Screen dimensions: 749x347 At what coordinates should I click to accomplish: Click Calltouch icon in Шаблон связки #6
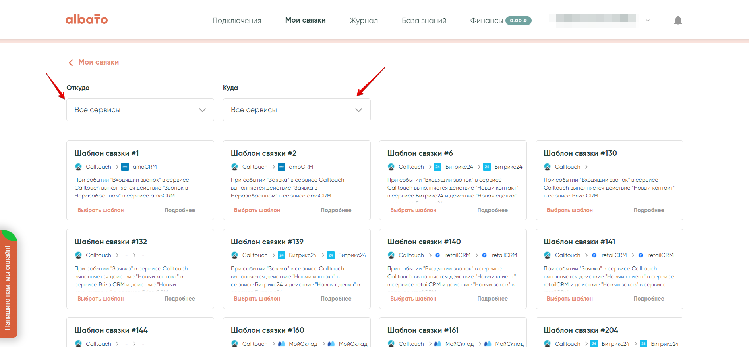pyautogui.click(x=391, y=167)
